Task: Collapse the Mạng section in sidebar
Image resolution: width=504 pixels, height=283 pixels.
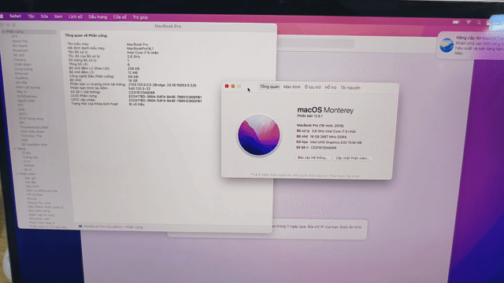Action: (15, 149)
